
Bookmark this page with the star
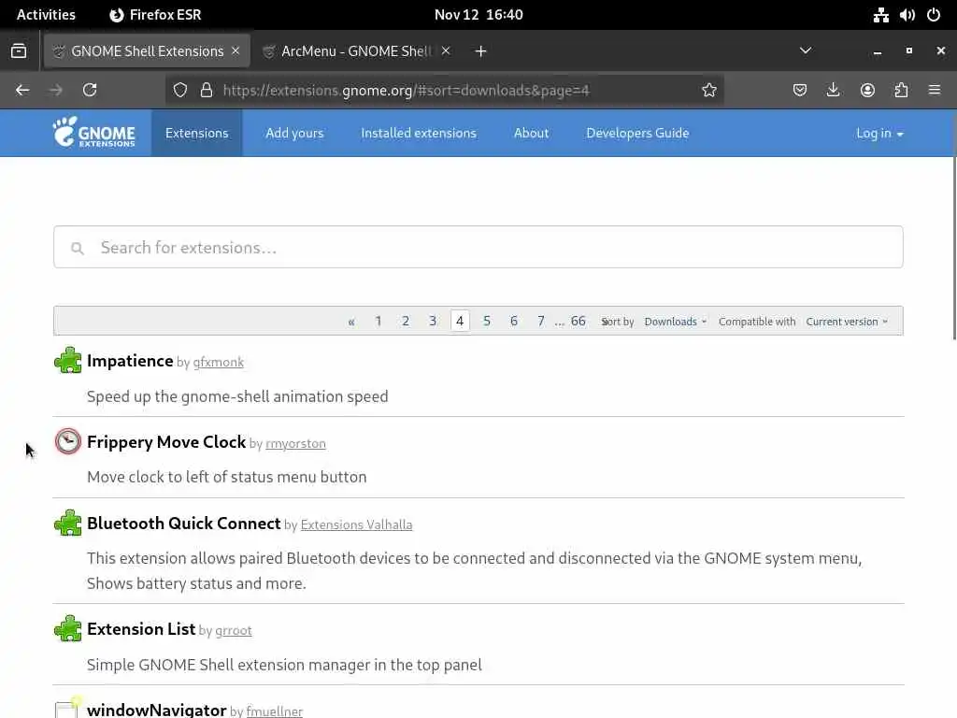708,91
